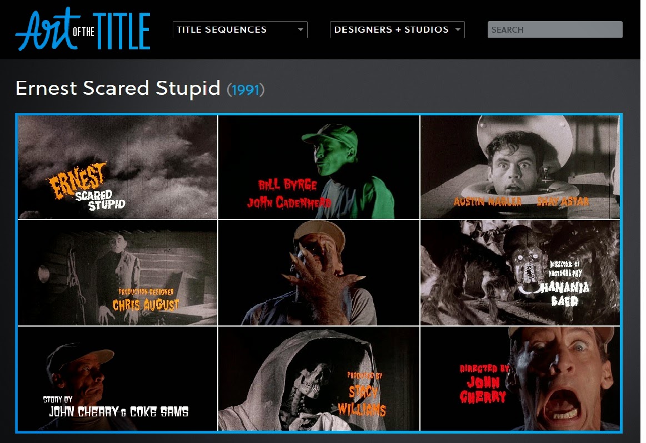The image size is (646, 443).
Task: Open the Story by John Cherry thumbnail
Action: tap(117, 379)
